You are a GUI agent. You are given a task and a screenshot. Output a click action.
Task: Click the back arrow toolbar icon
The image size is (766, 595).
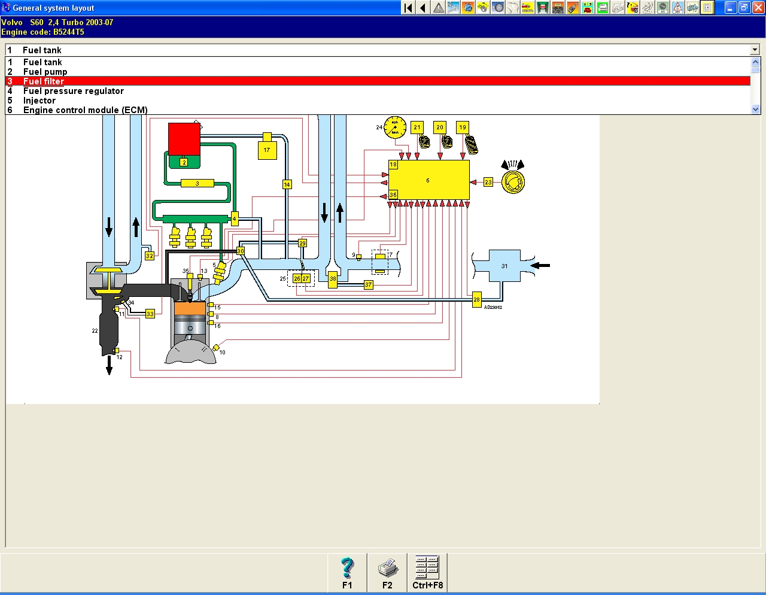(x=423, y=8)
